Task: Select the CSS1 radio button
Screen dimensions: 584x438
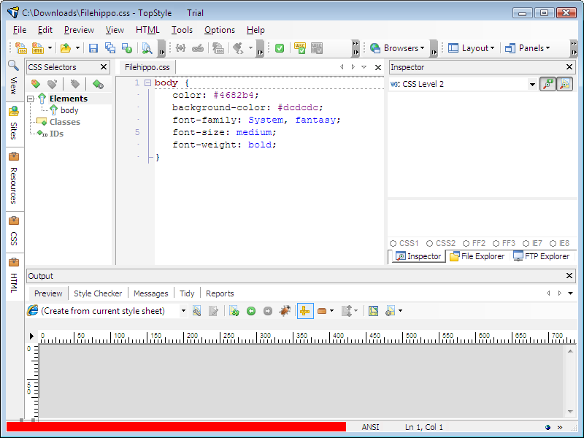Action: pos(393,243)
